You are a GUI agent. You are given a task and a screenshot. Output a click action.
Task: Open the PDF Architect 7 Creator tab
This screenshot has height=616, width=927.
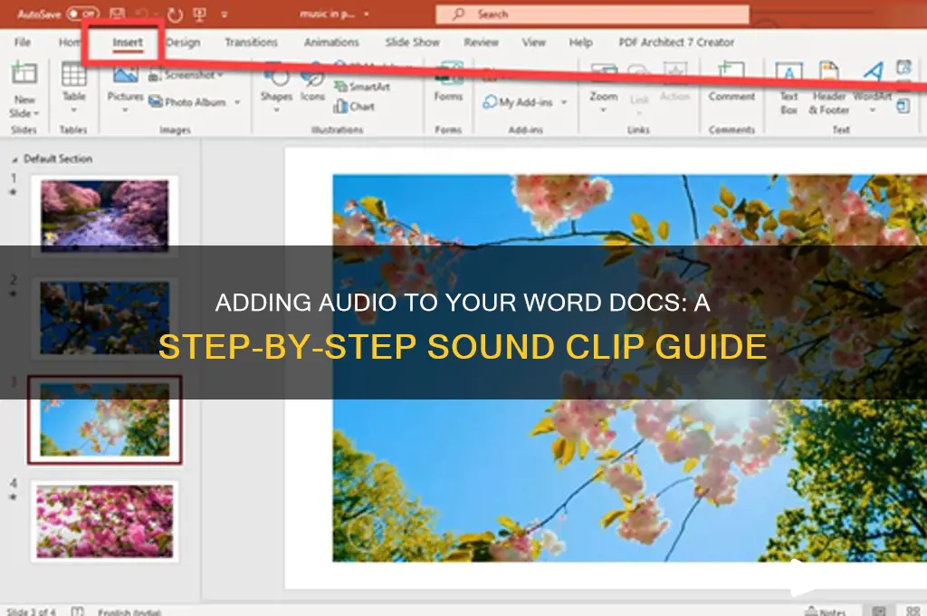click(x=676, y=43)
